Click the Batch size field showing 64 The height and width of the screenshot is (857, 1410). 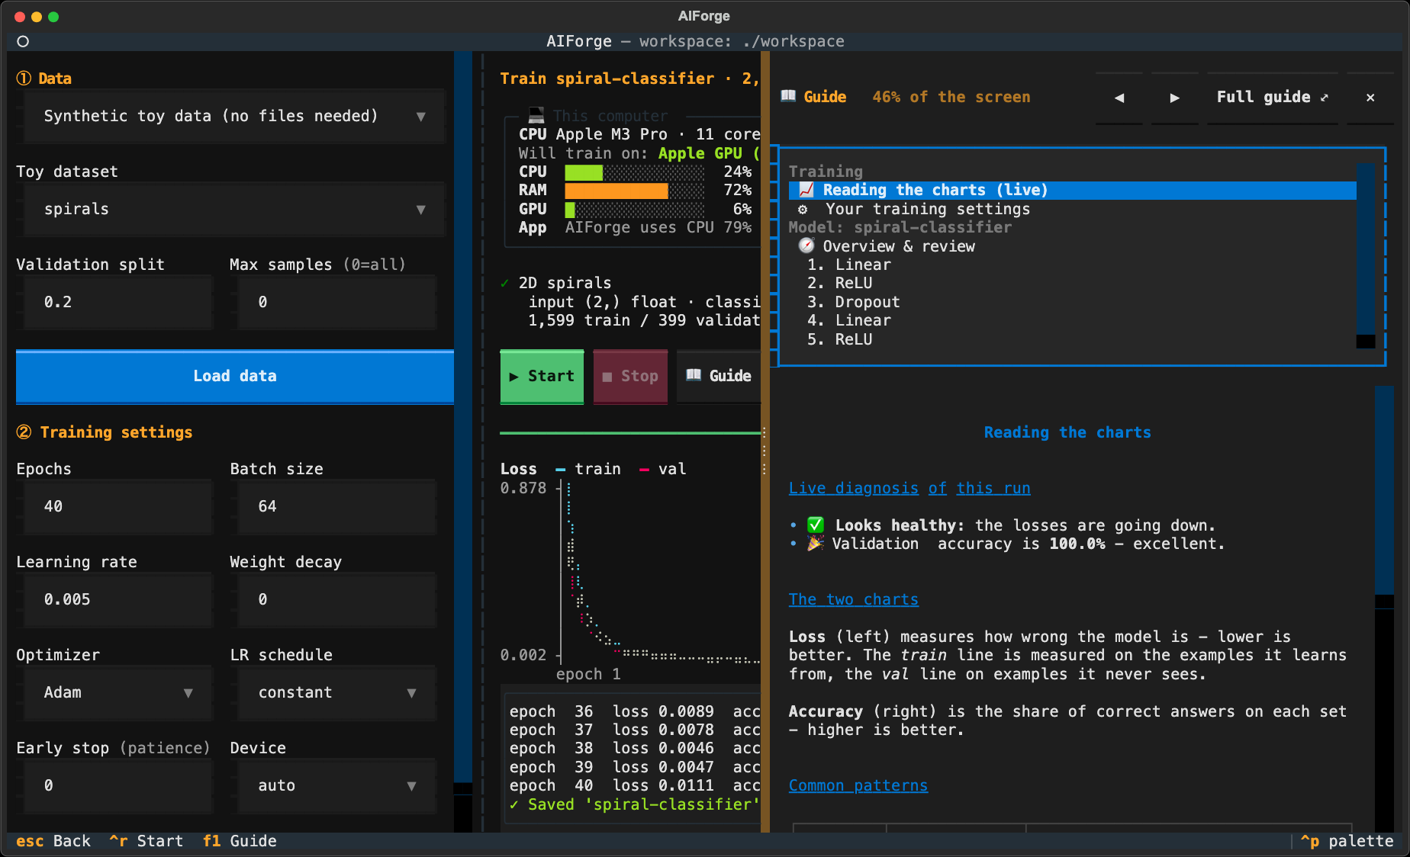337,506
